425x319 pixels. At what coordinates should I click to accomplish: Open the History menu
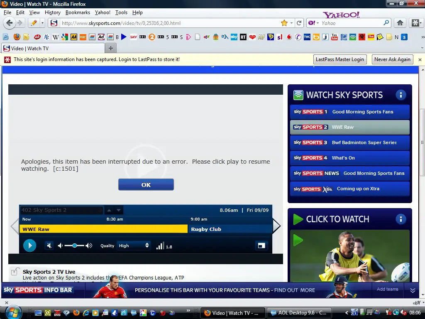click(x=53, y=12)
